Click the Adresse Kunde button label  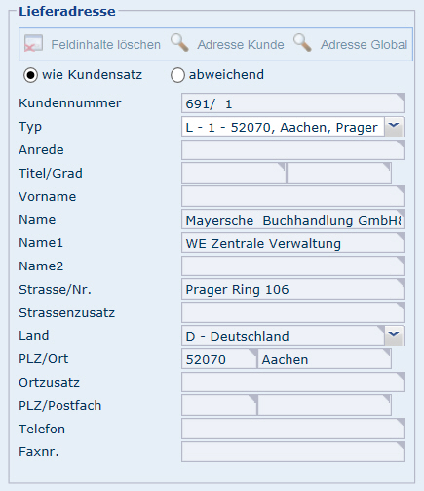pyautogui.click(x=241, y=45)
